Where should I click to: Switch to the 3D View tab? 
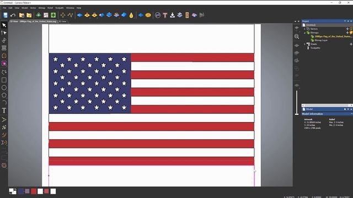click(x=63, y=21)
